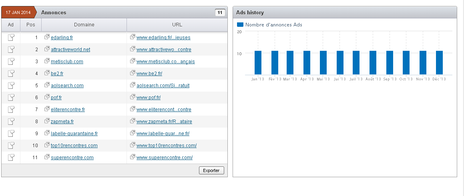Open the aolsearch.com/Si...ratuit URL link
The width and height of the screenshot is (464, 196).
tap(163, 86)
